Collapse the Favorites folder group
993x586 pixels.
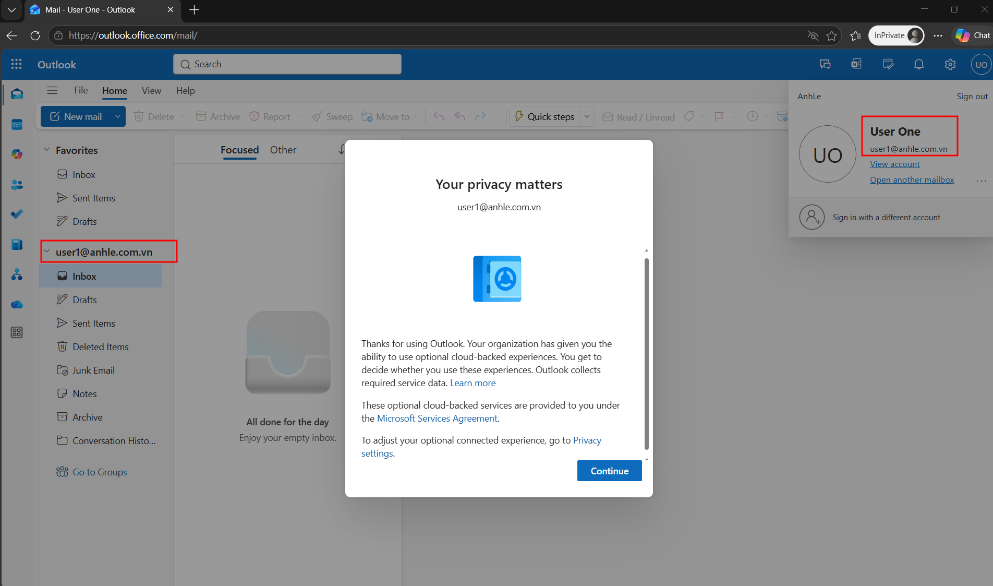tap(46, 150)
